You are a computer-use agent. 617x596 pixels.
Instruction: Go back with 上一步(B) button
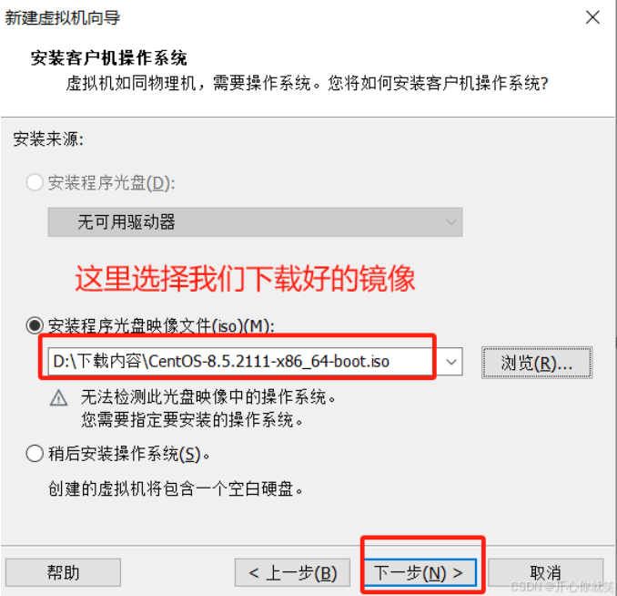coord(292,572)
